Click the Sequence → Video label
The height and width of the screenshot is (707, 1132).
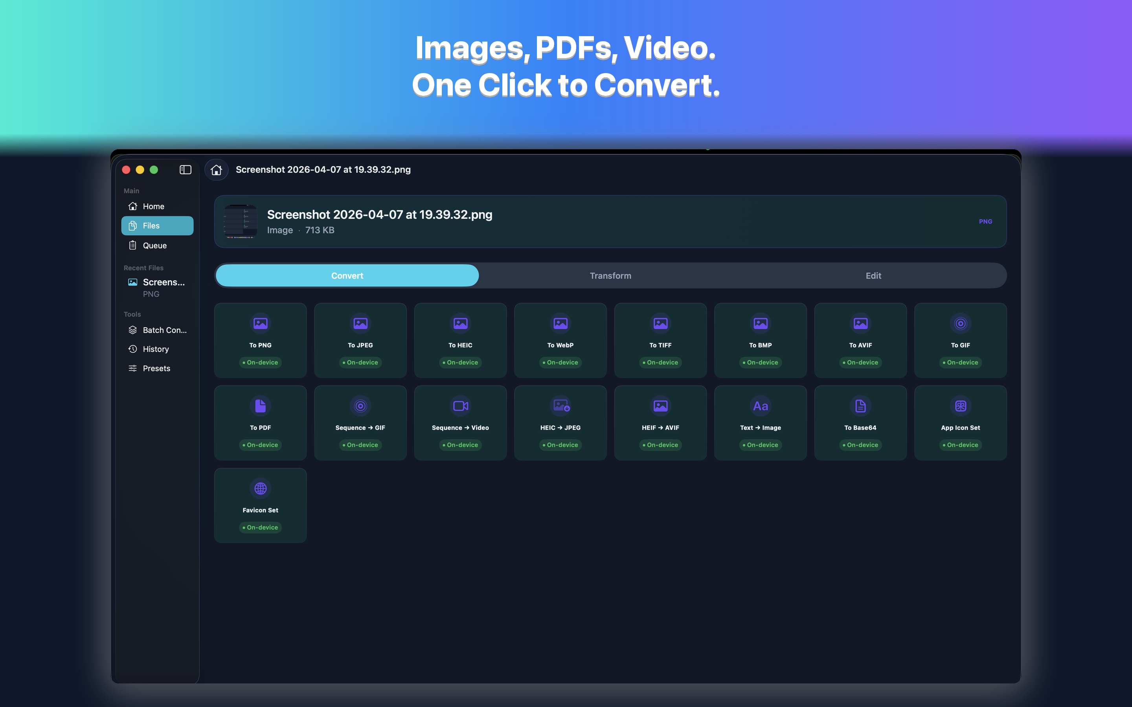460,428
